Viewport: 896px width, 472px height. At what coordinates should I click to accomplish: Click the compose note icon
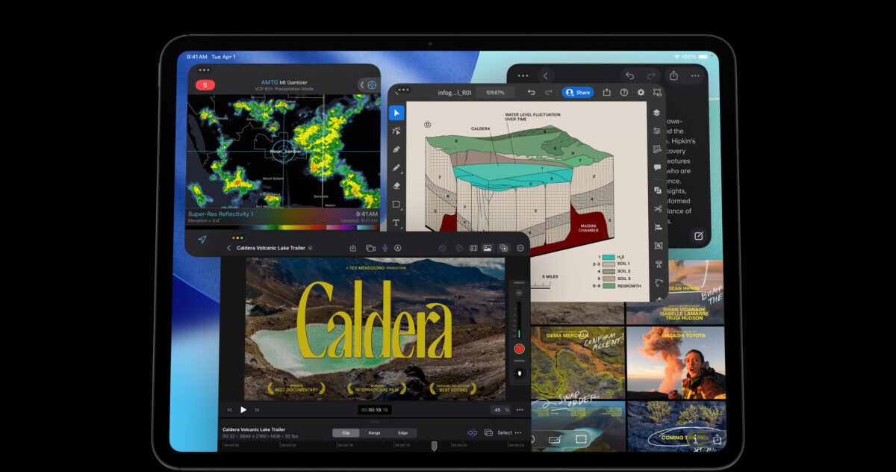coord(698,235)
